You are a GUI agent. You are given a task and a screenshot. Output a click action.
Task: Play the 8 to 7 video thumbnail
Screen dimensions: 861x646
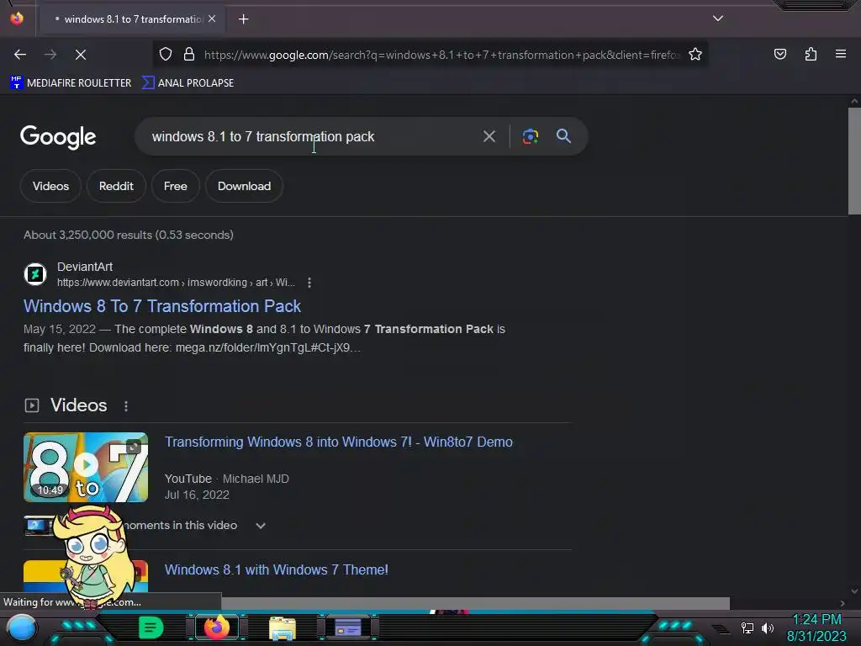(x=86, y=467)
